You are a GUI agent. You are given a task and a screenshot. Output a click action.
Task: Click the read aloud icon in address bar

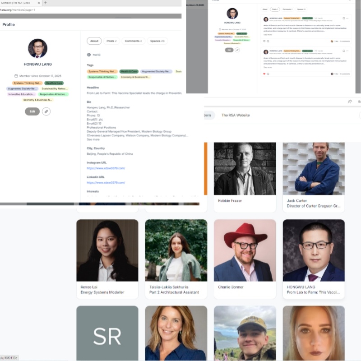[x=350, y=102]
